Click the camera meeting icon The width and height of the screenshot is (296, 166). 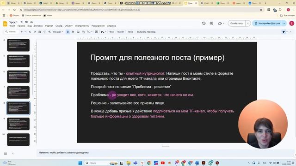[220, 24]
